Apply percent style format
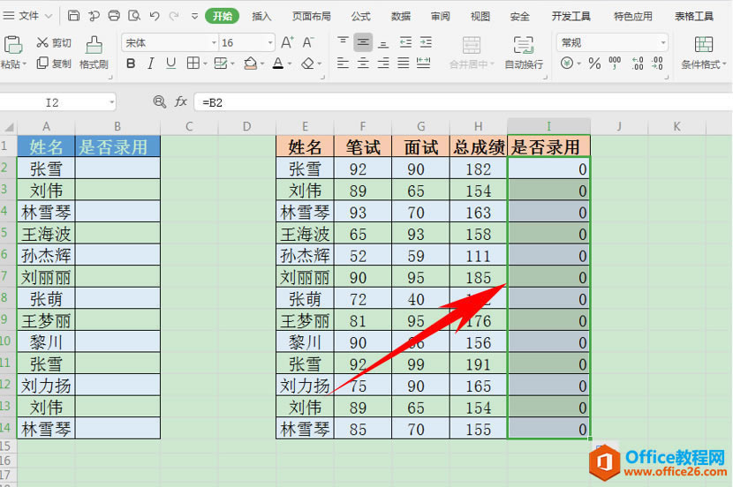Screen dimensions: 733x487 point(594,63)
